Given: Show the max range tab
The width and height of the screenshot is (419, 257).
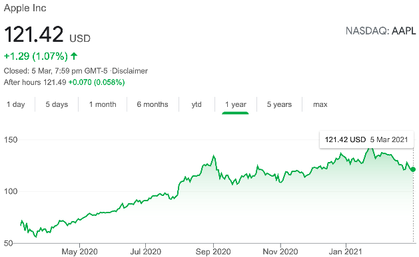Looking at the screenshot, I should click(x=320, y=104).
